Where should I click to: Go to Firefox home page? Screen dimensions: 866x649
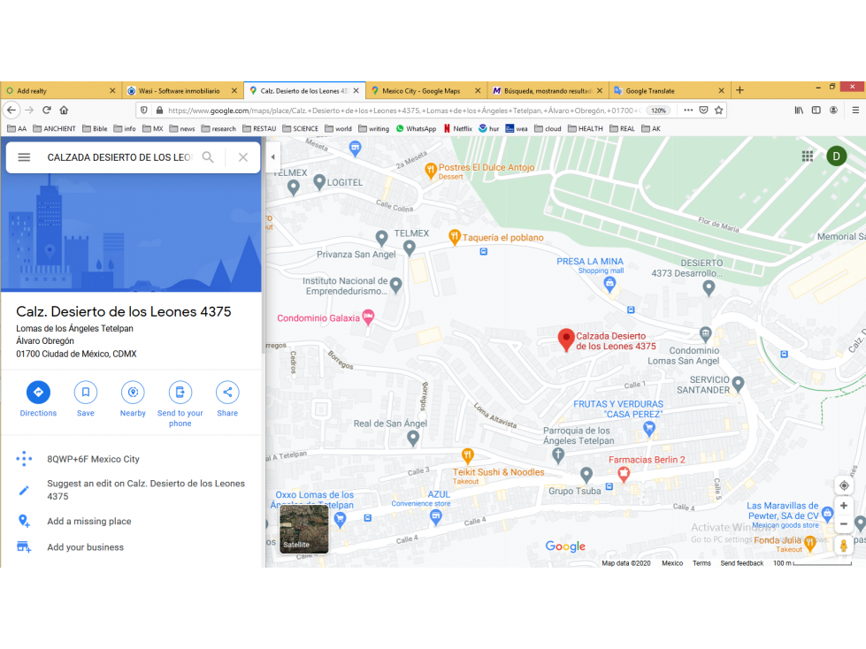pyautogui.click(x=64, y=111)
